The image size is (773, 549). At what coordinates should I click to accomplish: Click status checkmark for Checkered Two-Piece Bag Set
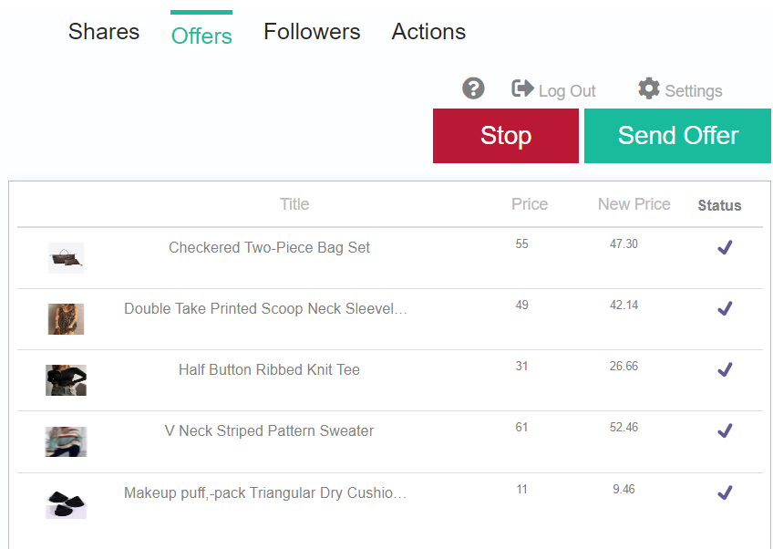[x=725, y=247]
